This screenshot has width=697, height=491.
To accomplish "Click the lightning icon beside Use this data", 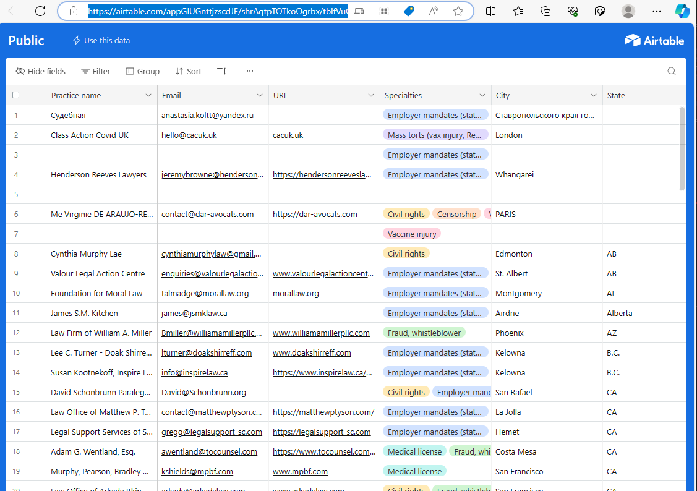I will 77,40.
